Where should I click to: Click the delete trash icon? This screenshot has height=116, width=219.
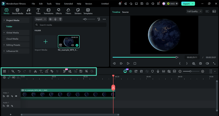(x=30, y=71)
